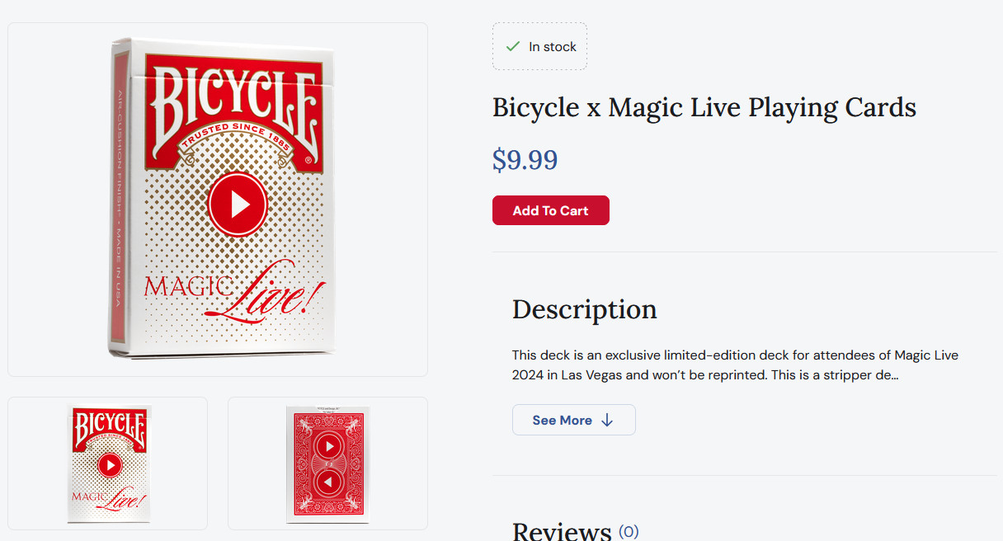Click the Description heading
Viewport: 1003px width, 541px height.
[x=584, y=309]
